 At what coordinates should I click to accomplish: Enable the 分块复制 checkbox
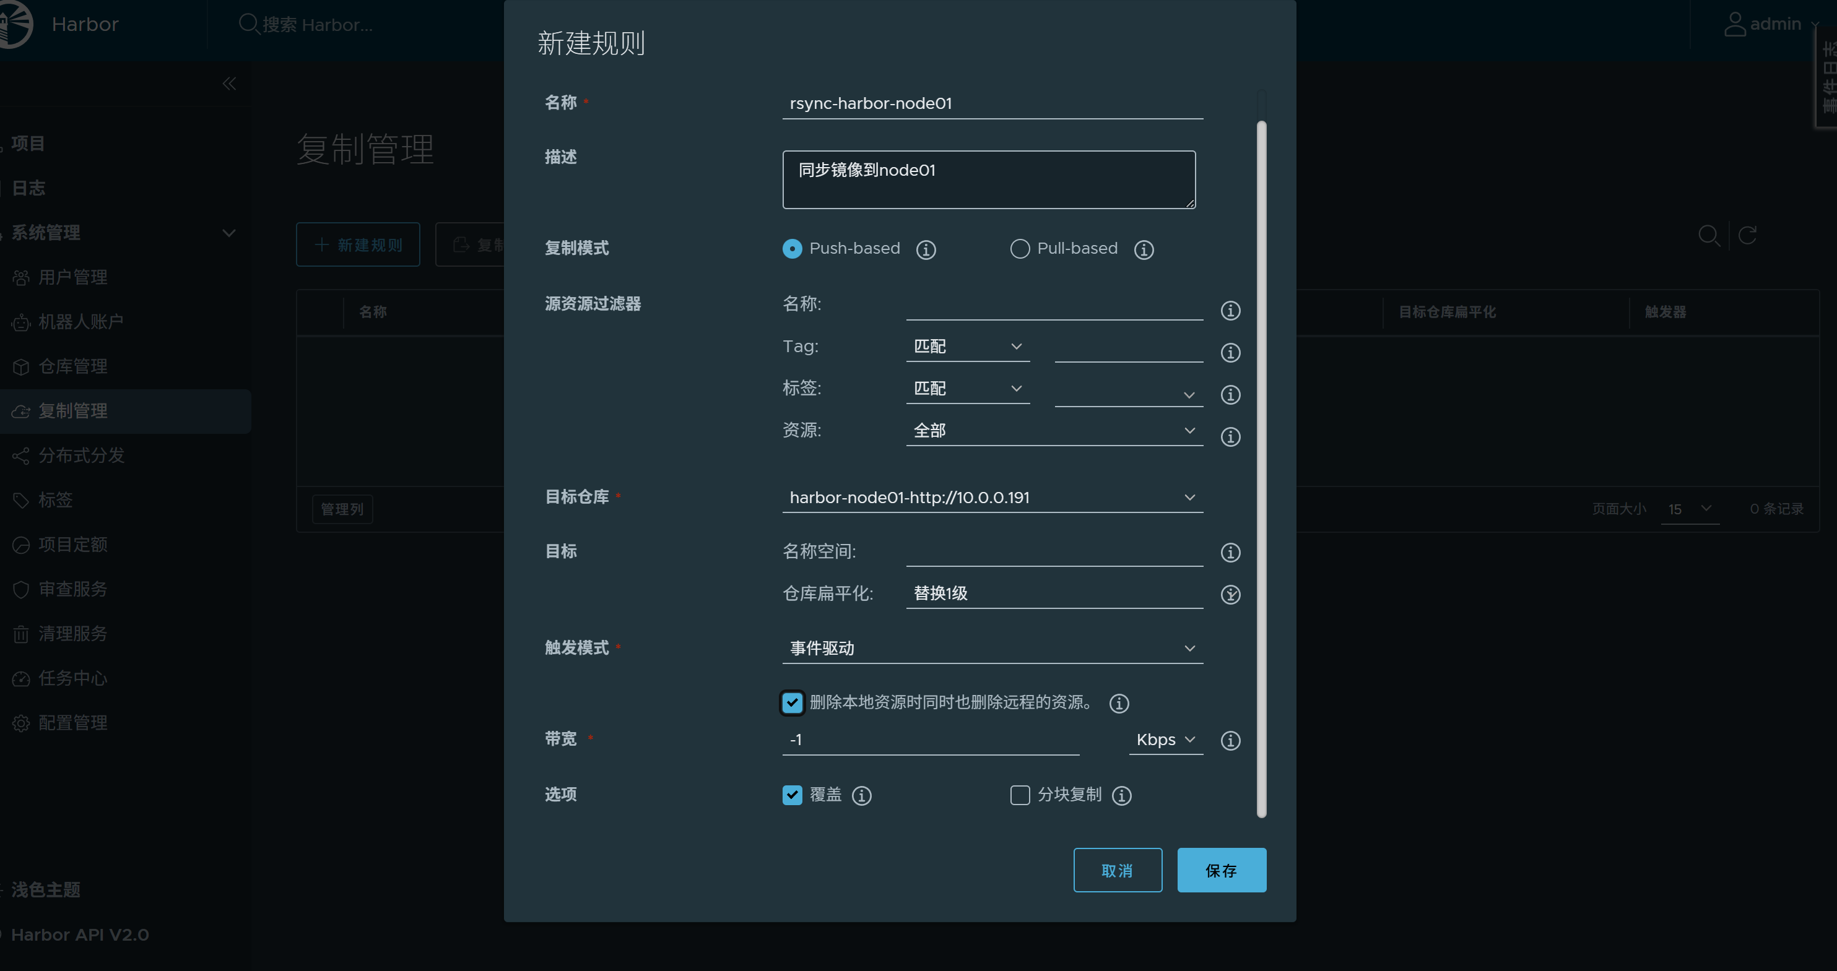point(1020,795)
